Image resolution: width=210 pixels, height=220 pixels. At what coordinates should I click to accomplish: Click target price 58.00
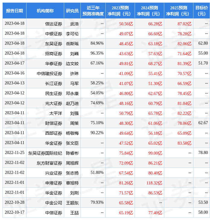pyautogui.click(x=203, y=212)
